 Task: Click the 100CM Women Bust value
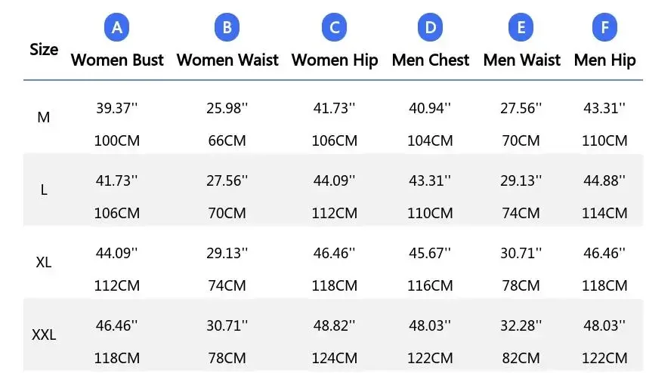(117, 140)
